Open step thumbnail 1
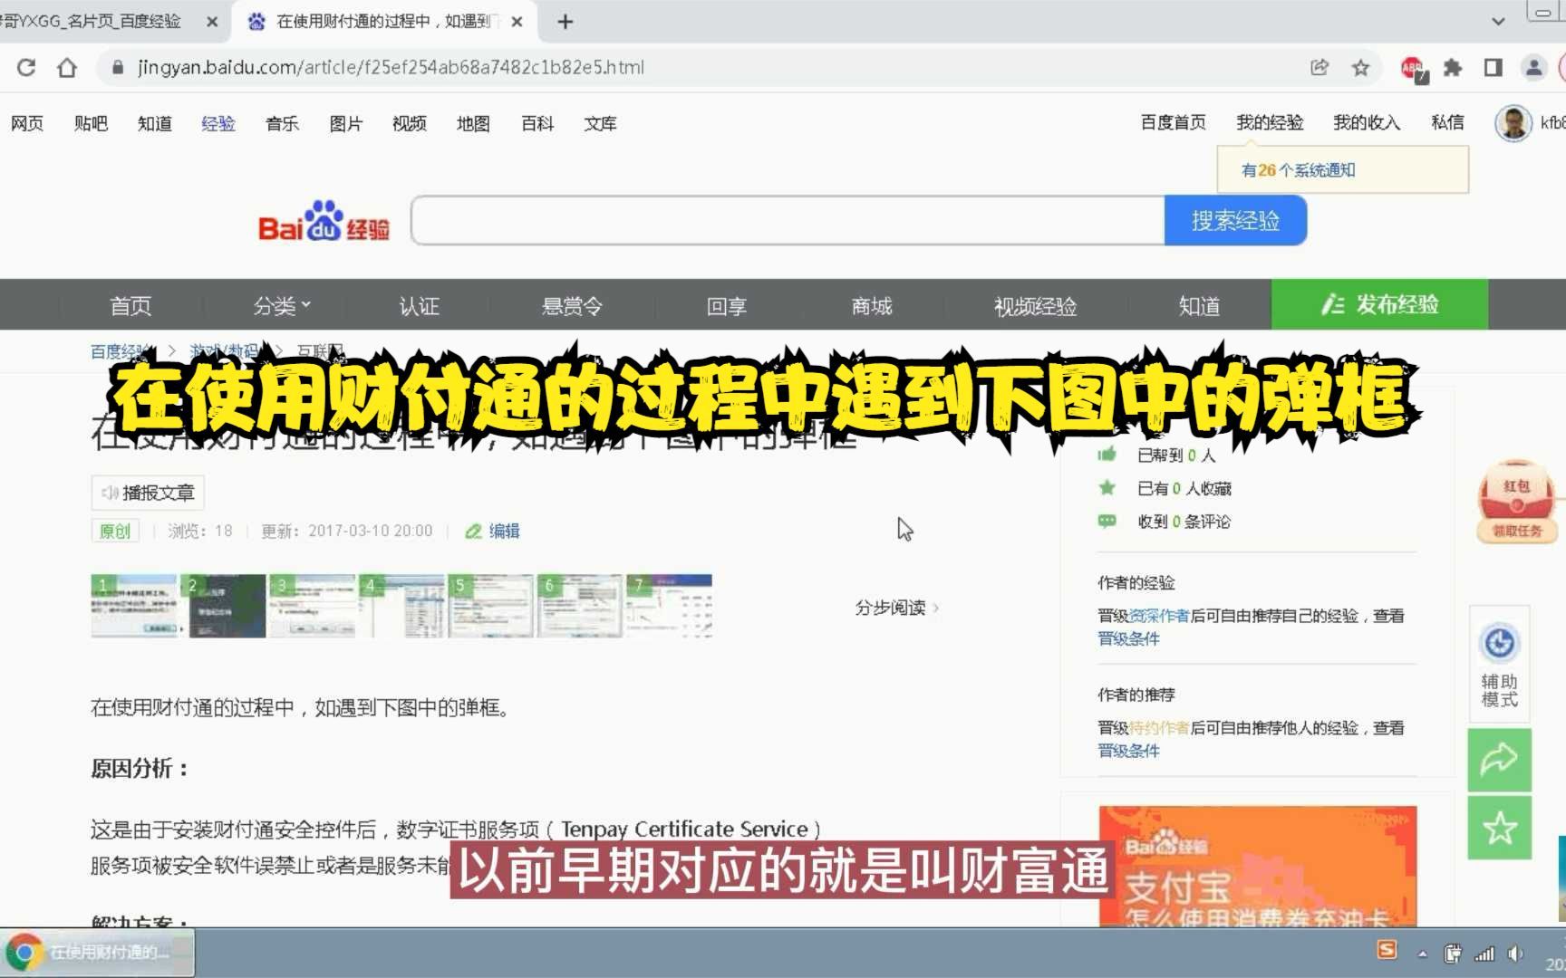 [134, 606]
